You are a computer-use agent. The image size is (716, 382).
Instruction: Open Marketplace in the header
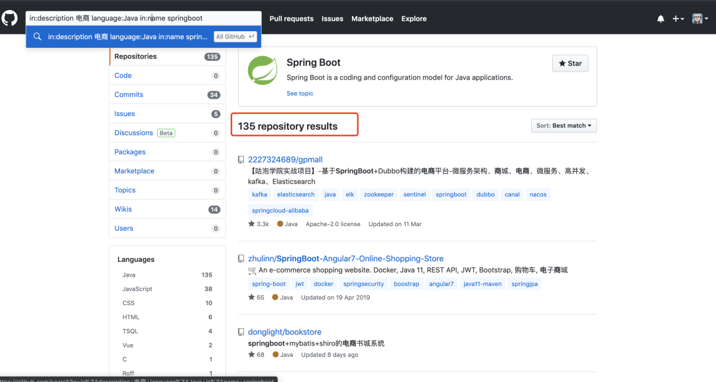[x=372, y=19]
